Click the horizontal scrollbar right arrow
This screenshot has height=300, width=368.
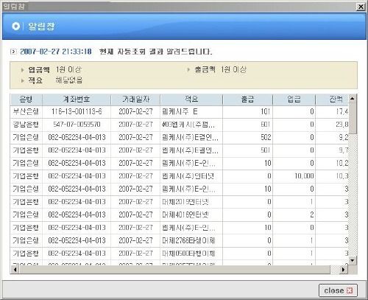343,270
